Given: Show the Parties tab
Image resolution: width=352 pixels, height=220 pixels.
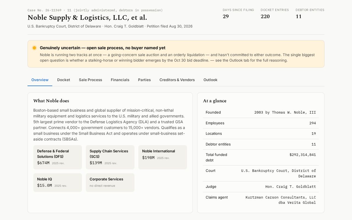Looking at the screenshot, I should (144, 80).
